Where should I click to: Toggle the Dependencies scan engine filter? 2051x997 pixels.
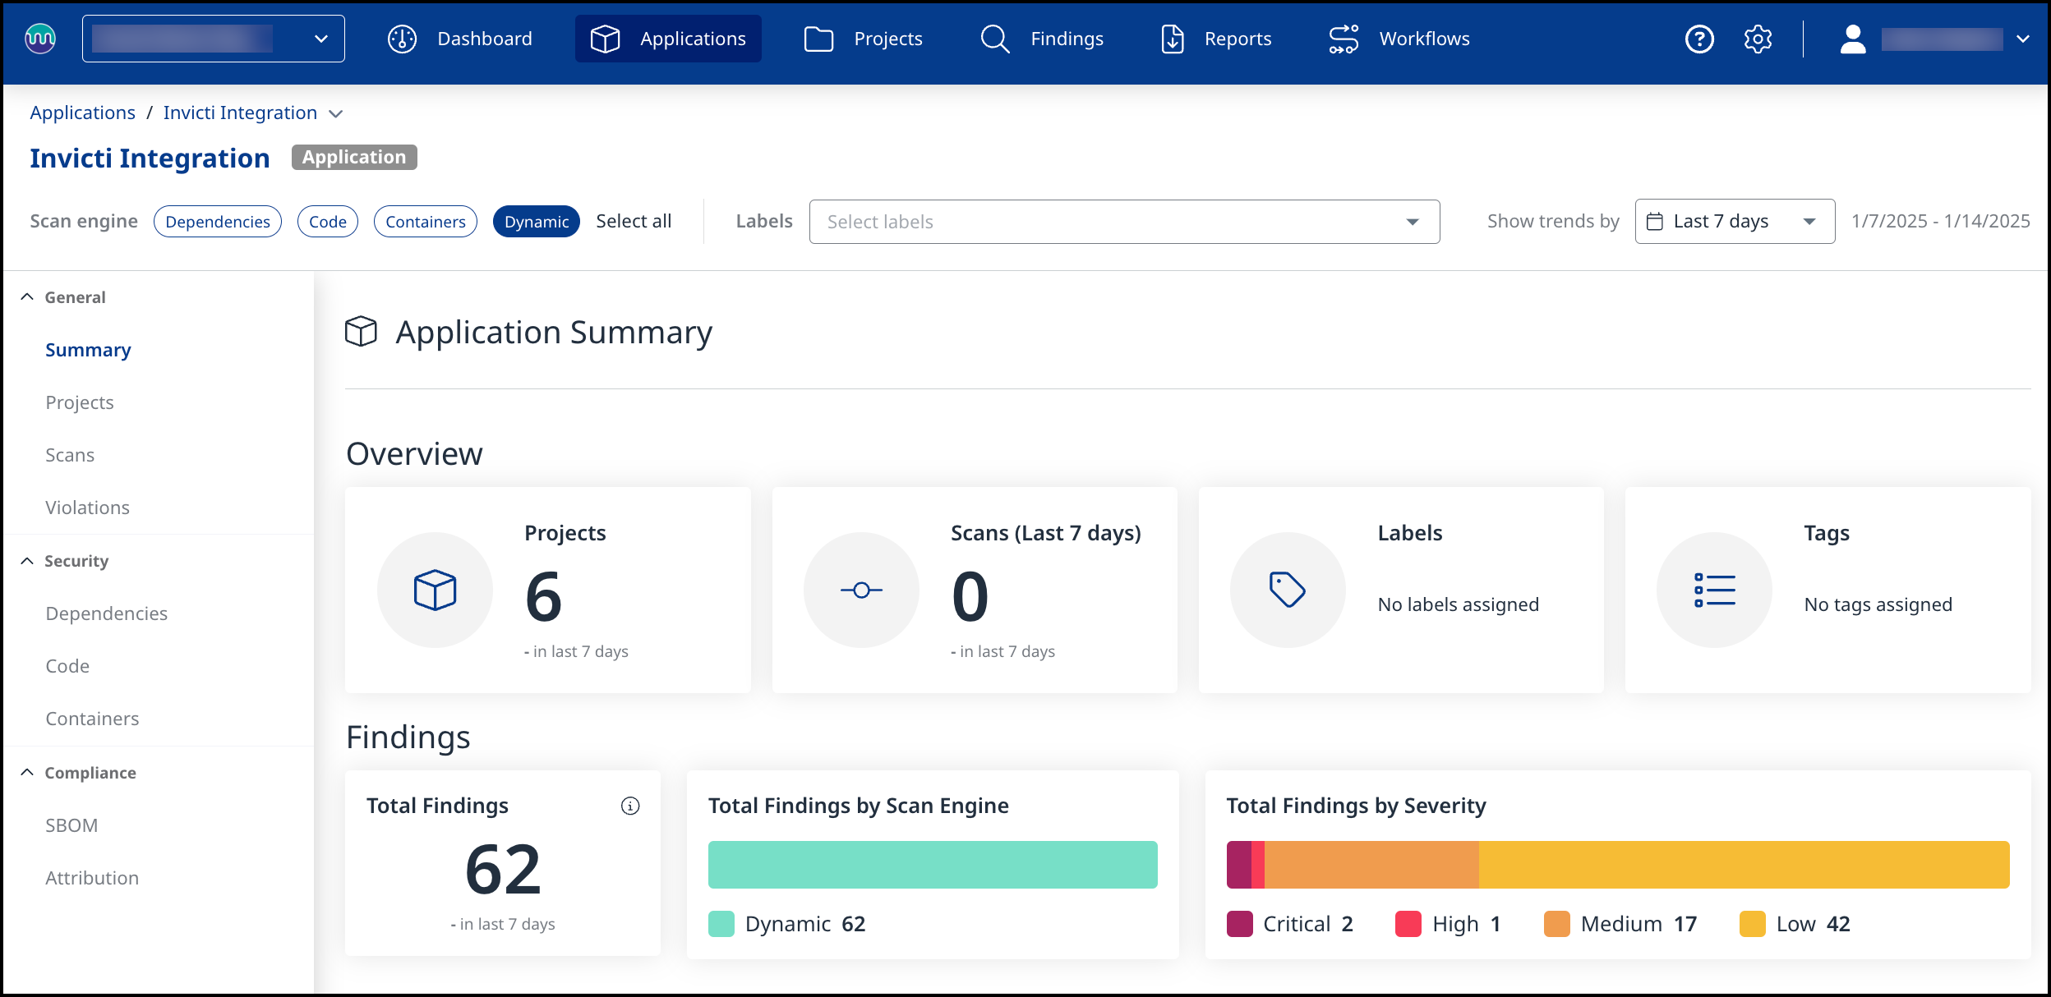217,222
